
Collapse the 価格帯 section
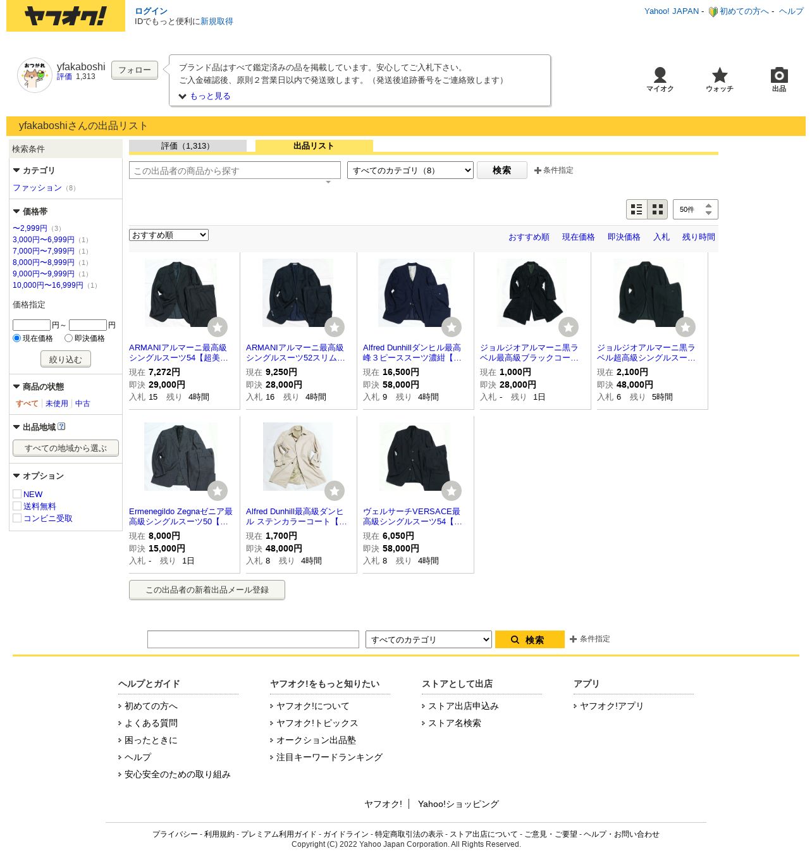16,211
